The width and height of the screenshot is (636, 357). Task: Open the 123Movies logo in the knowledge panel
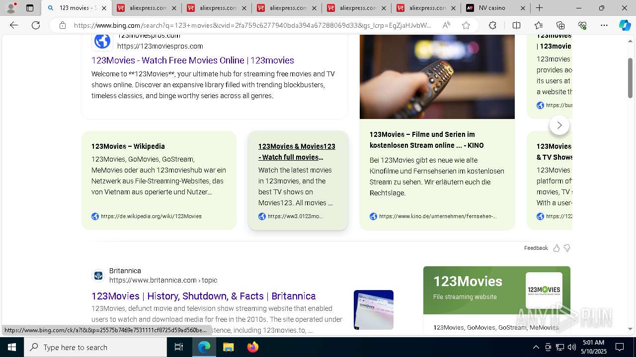[544, 290]
